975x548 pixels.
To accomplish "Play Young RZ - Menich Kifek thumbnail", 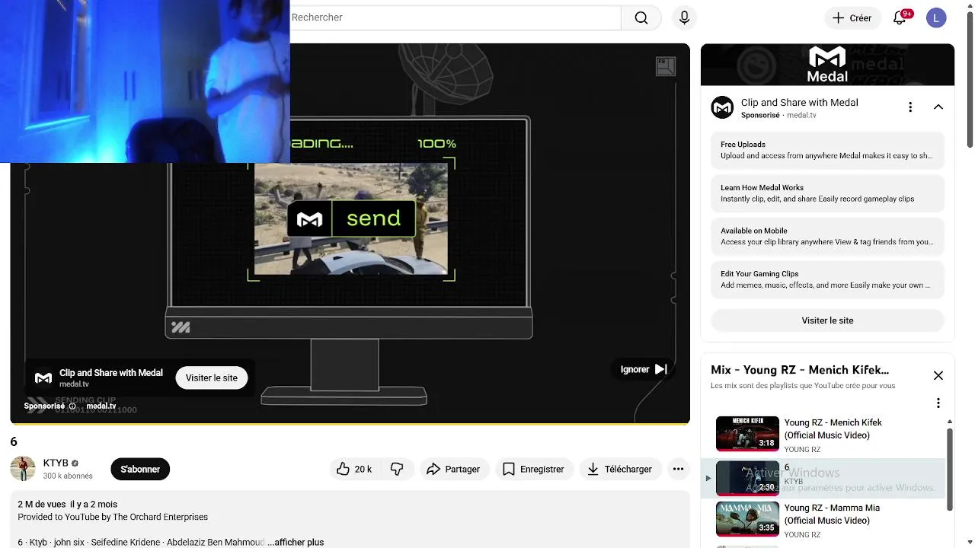I will coord(747,434).
